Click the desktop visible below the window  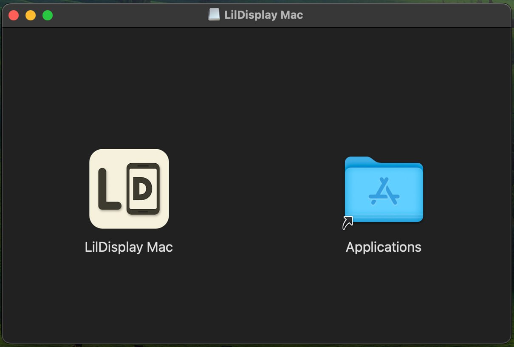pos(255,345)
